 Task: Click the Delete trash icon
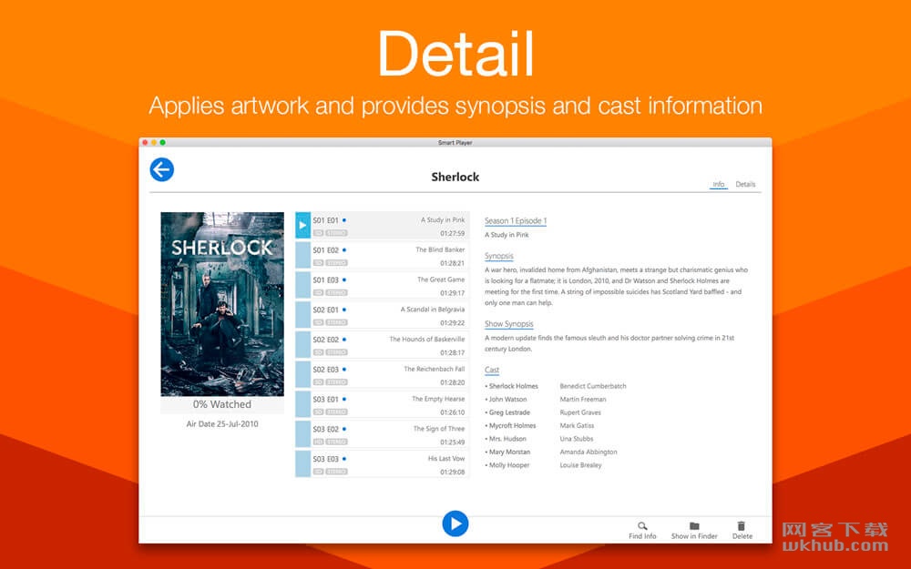coord(742,526)
